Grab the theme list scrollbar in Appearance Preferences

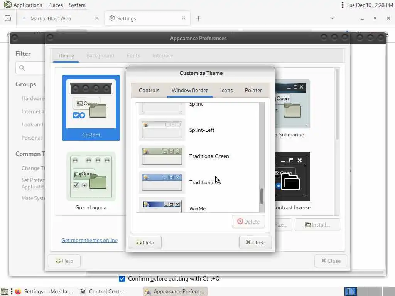(x=337, y=104)
